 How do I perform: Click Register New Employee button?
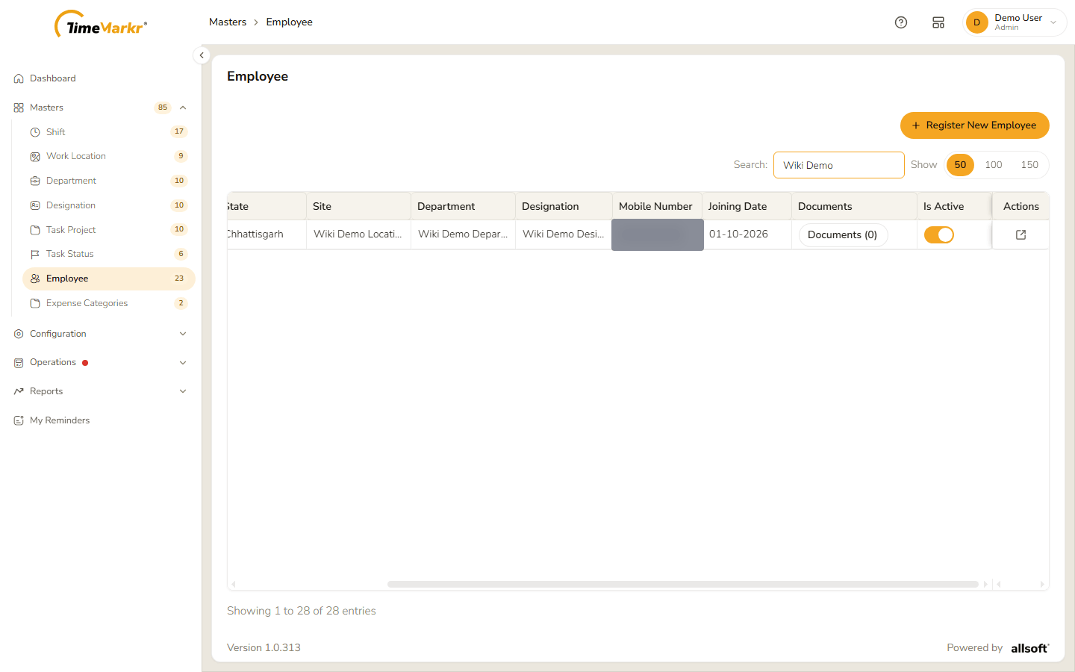pos(974,125)
